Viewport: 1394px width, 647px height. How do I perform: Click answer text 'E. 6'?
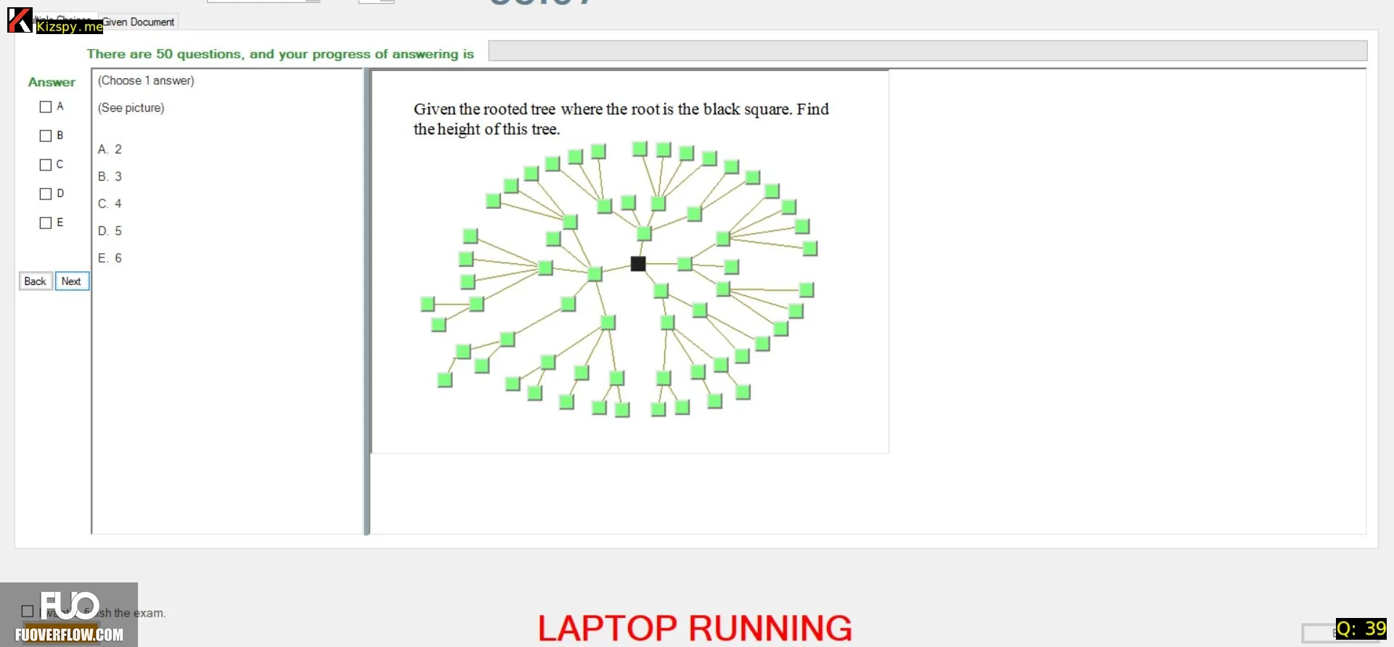click(110, 258)
